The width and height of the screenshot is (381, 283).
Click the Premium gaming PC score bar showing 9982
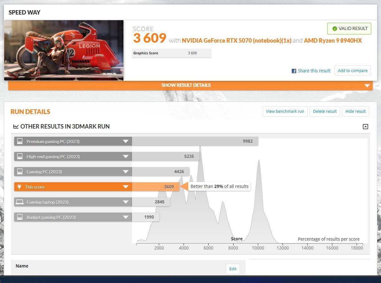click(x=195, y=141)
